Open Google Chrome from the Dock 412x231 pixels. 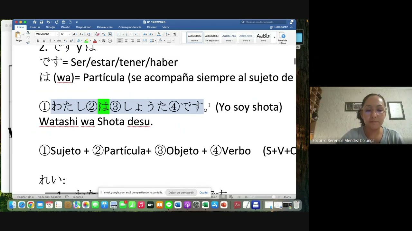[x=31, y=205]
